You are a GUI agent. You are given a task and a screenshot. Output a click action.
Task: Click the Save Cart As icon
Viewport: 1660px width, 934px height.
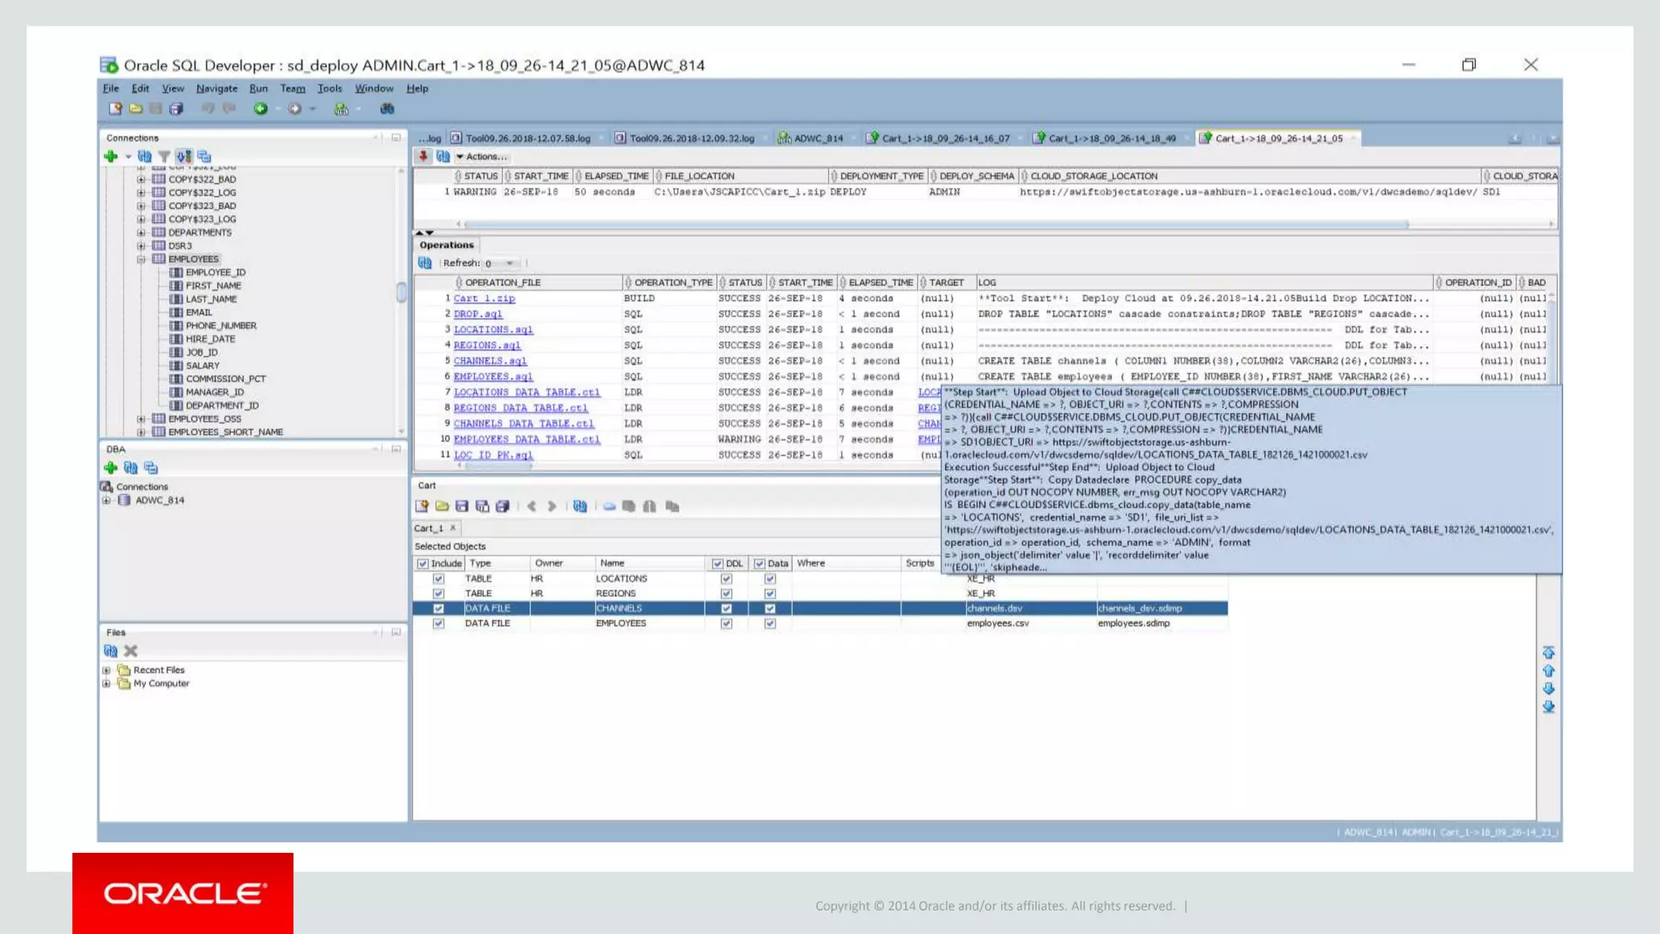pos(482,506)
